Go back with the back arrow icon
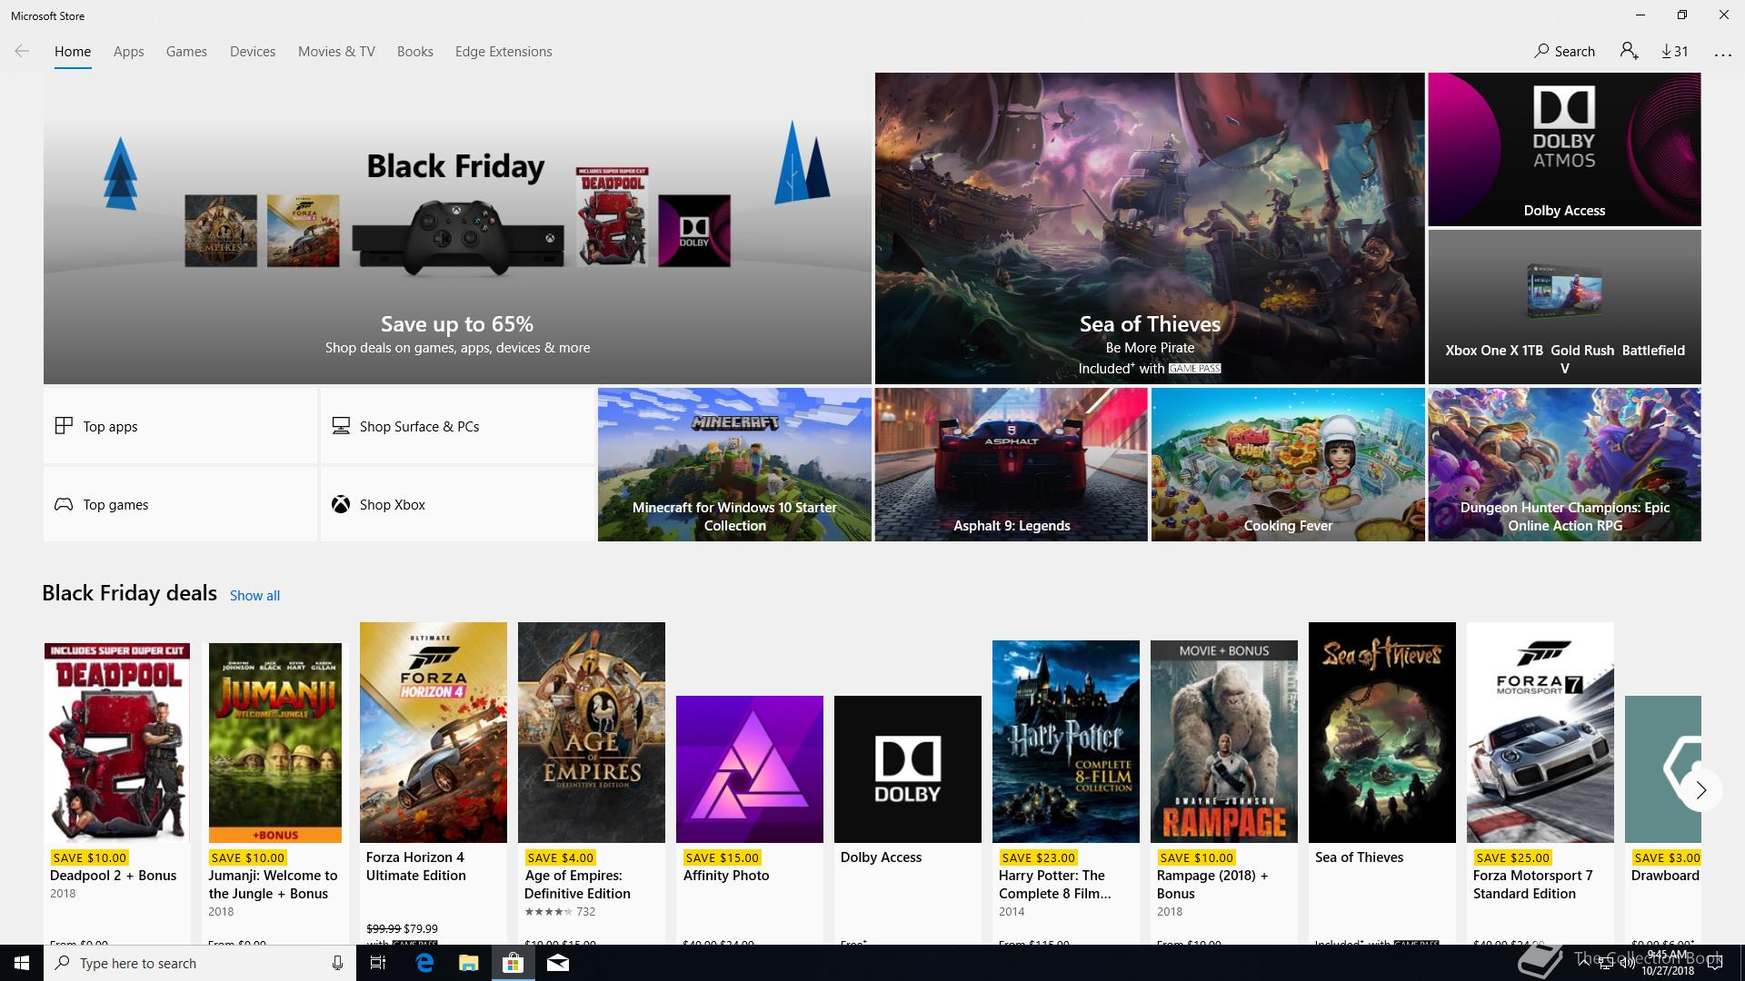Screen dimensions: 1745x981 pos(22,52)
